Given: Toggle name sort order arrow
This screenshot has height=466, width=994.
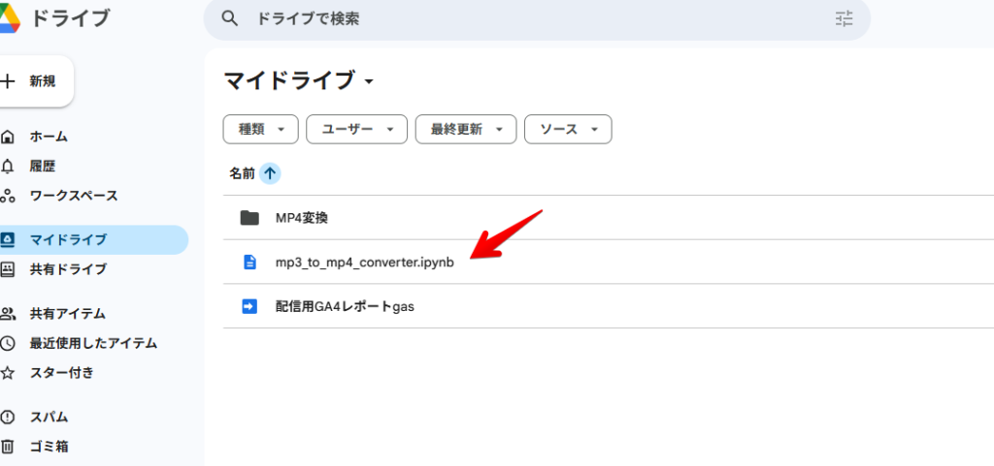Looking at the screenshot, I should pos(270,173).
